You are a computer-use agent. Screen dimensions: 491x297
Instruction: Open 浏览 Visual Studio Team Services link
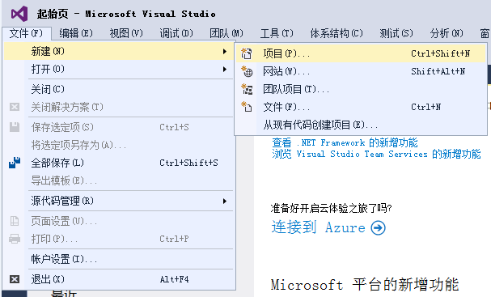376,154
